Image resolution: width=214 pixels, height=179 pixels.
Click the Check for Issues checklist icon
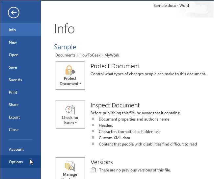70,109
